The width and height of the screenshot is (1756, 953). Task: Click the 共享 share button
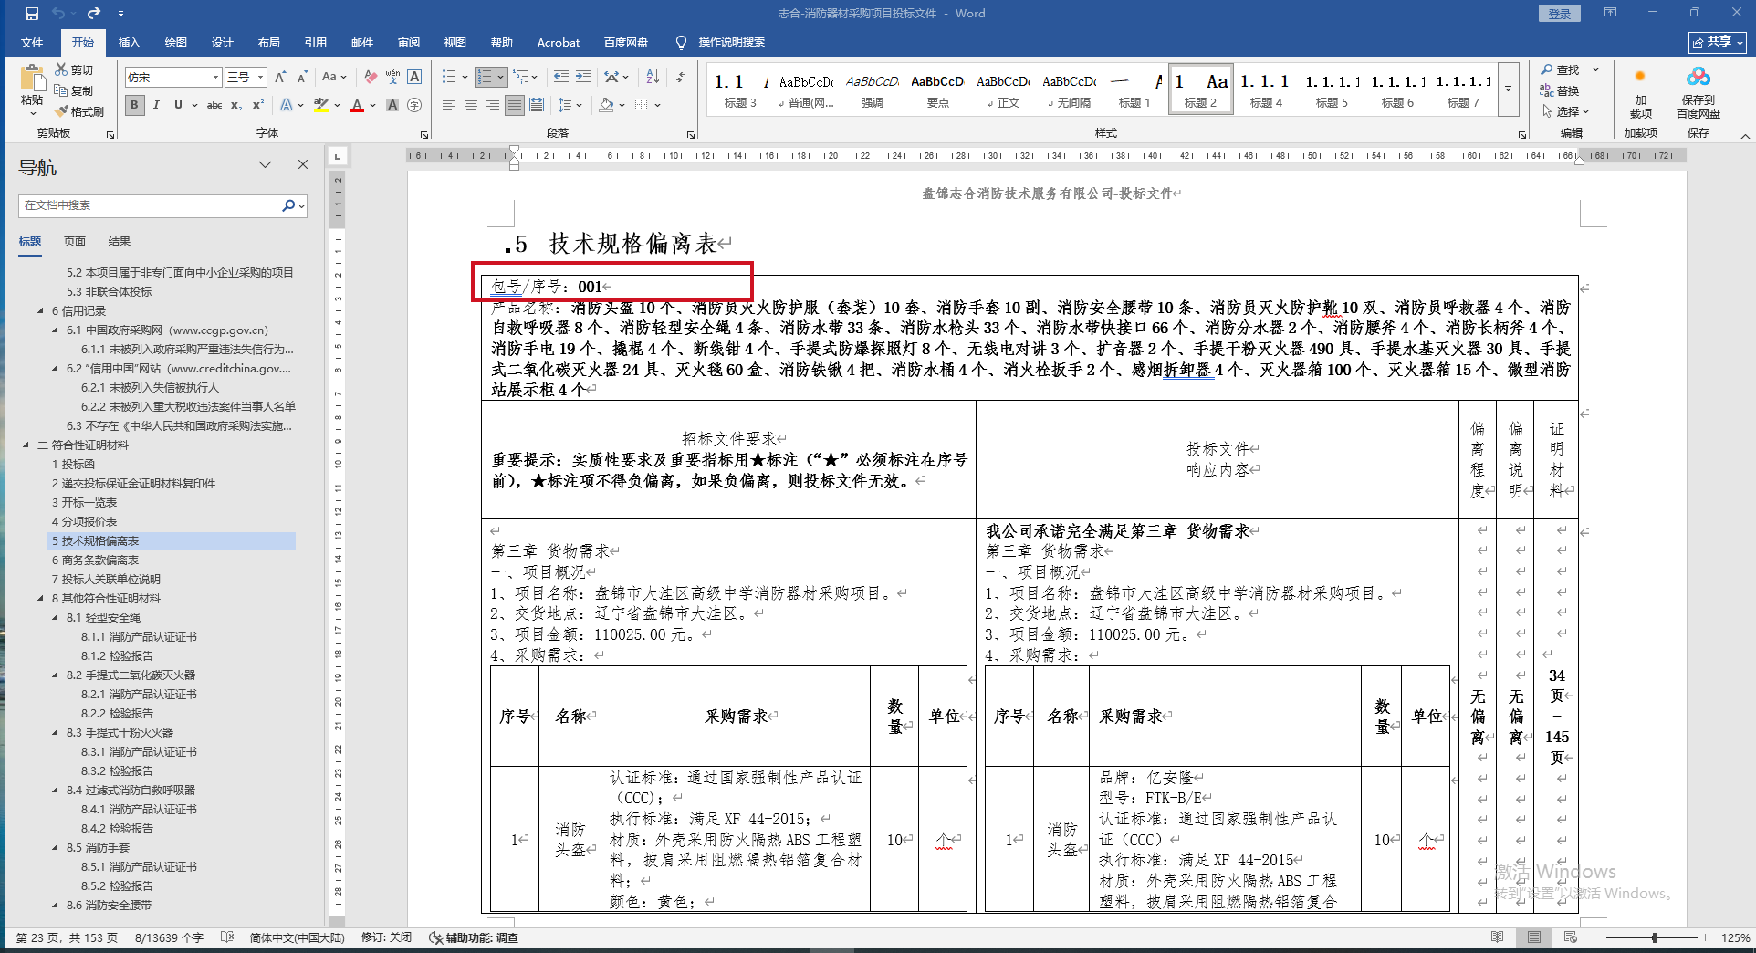pyautogui.click(x=1717, y=42)
